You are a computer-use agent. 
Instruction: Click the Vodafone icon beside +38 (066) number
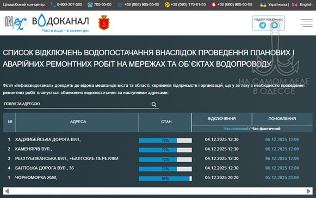pos(214,5)
